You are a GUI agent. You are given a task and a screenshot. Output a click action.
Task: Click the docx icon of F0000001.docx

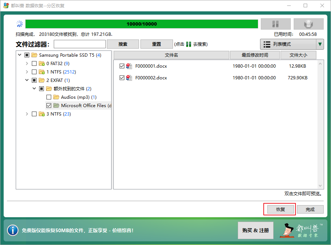[129, 66]
